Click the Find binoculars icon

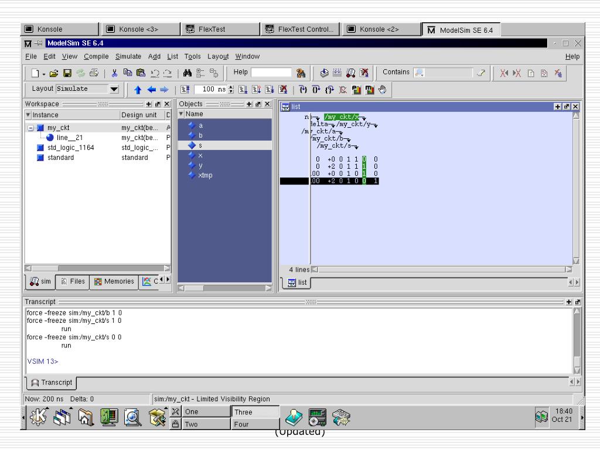point(187,73)
